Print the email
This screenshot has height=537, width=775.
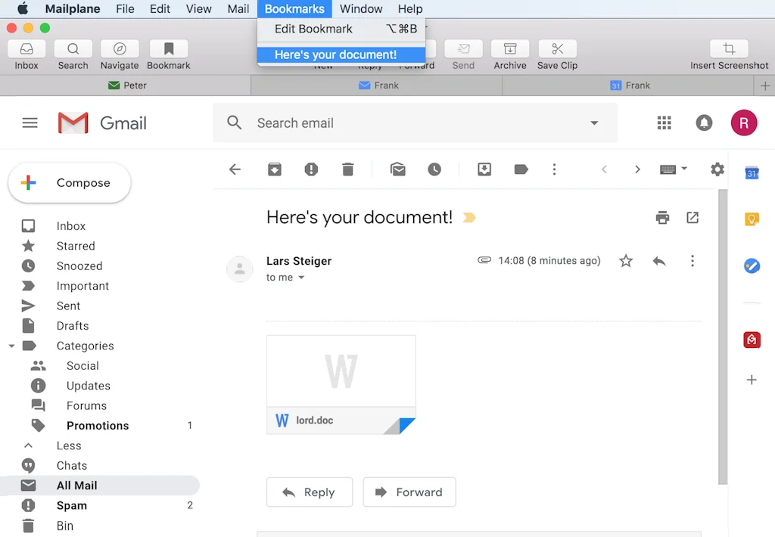(662, 217)
